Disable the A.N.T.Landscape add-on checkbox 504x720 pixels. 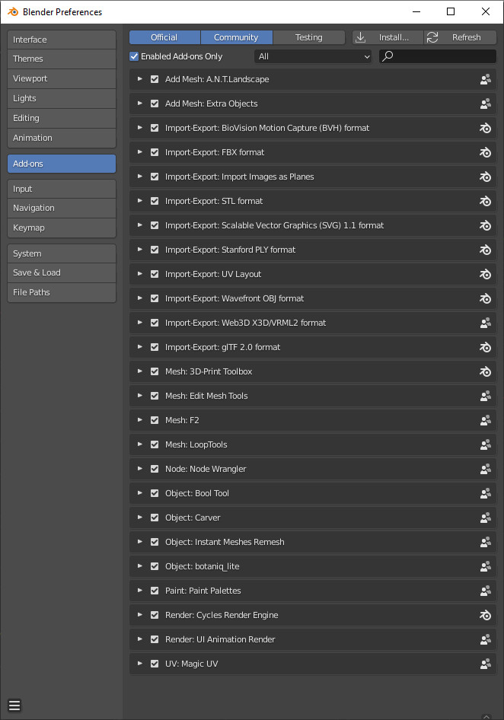(x=155, y=79)
